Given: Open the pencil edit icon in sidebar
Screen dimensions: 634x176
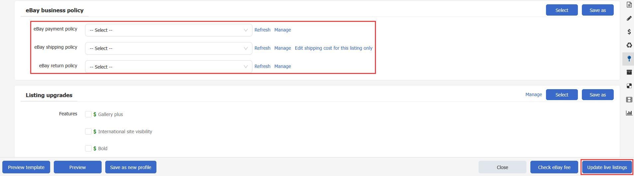Looking at the screenshot, I should [629, 18].
